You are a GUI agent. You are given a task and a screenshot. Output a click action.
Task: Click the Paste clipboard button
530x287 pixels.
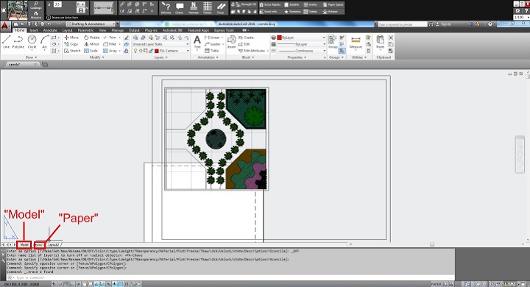click(x=381, y=42)
